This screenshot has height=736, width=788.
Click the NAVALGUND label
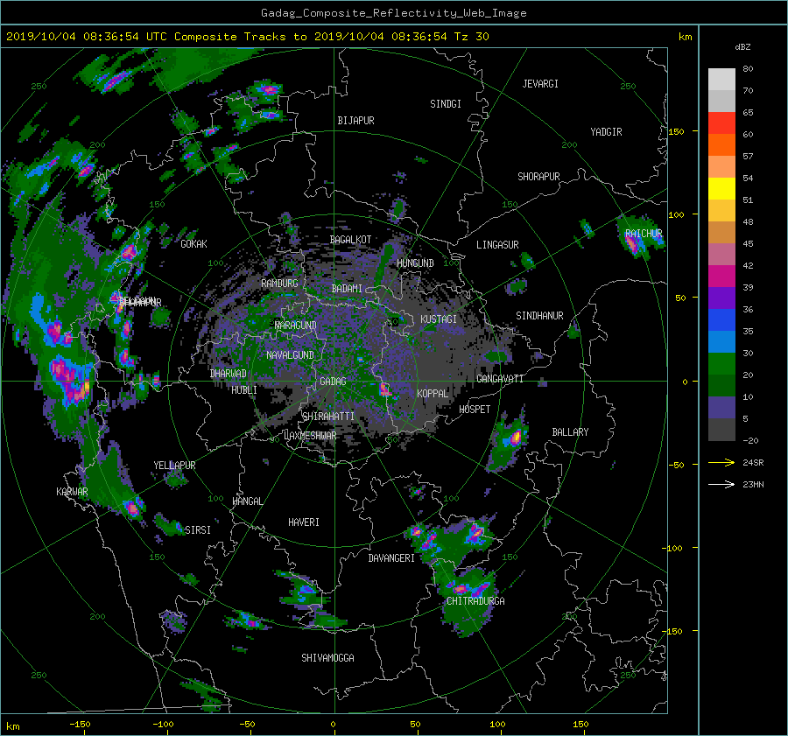pyautogui.click(x=290, y=355)
